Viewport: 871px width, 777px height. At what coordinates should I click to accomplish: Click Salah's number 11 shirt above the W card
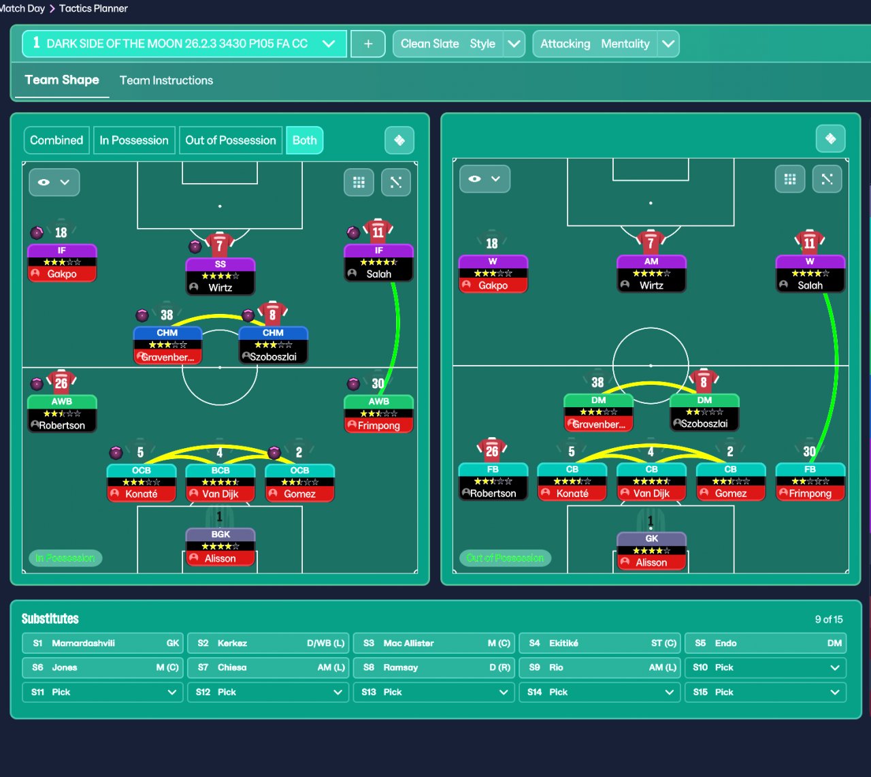(x=810, y=242)
